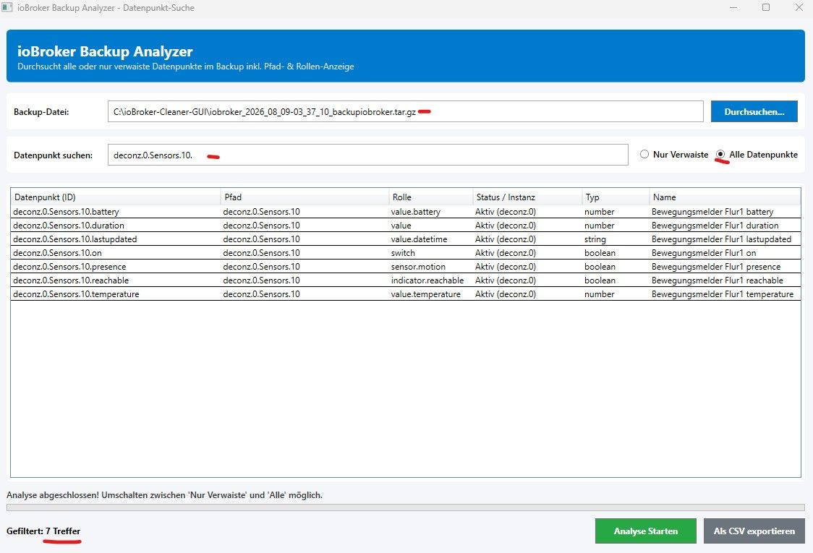Focus the Backup-Datei path field
The width and height of the screenshot is (813, 553).
406,111
